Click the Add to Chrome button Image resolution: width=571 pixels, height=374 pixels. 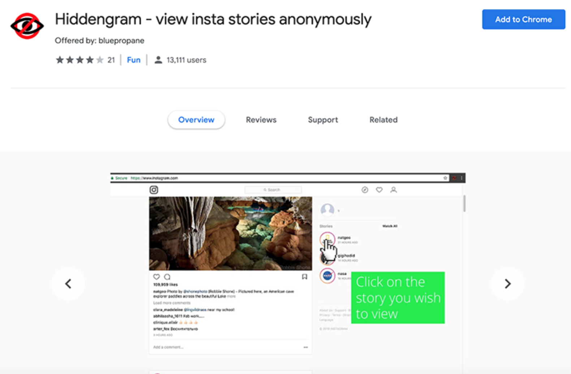tap(523, 19)
